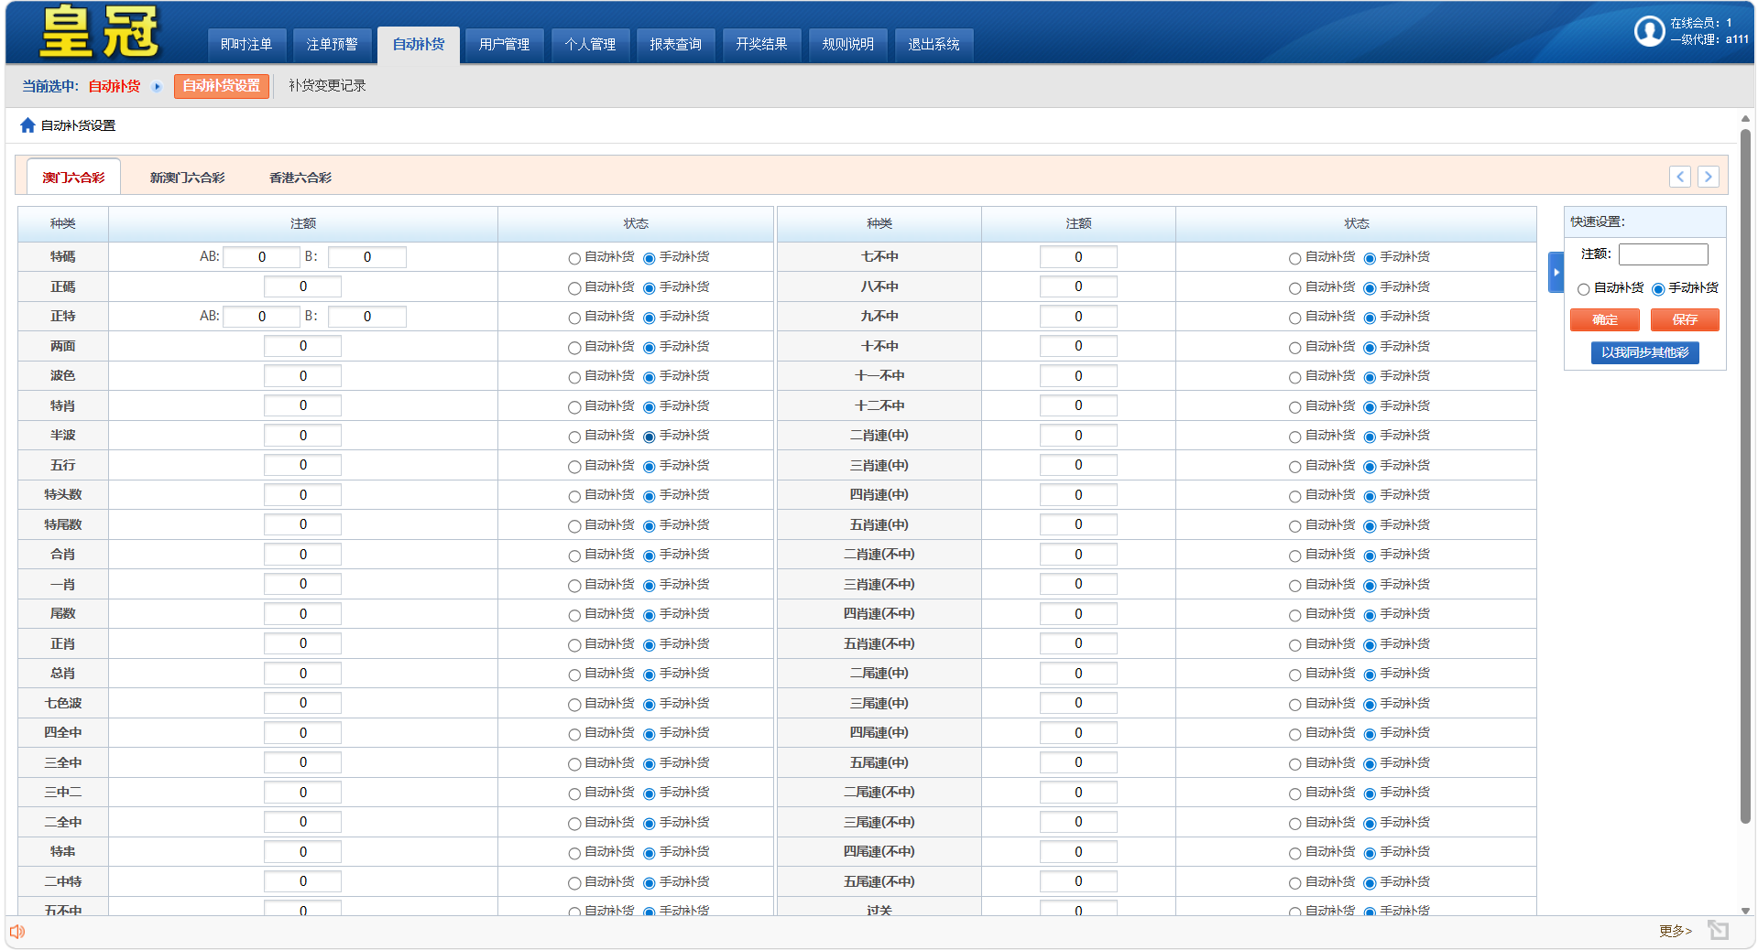Image resolution: width=1758 pixels, height=950 pixels.
Task: Click the speaker sound icon at bottom left
Action: [x=17, y=932]
